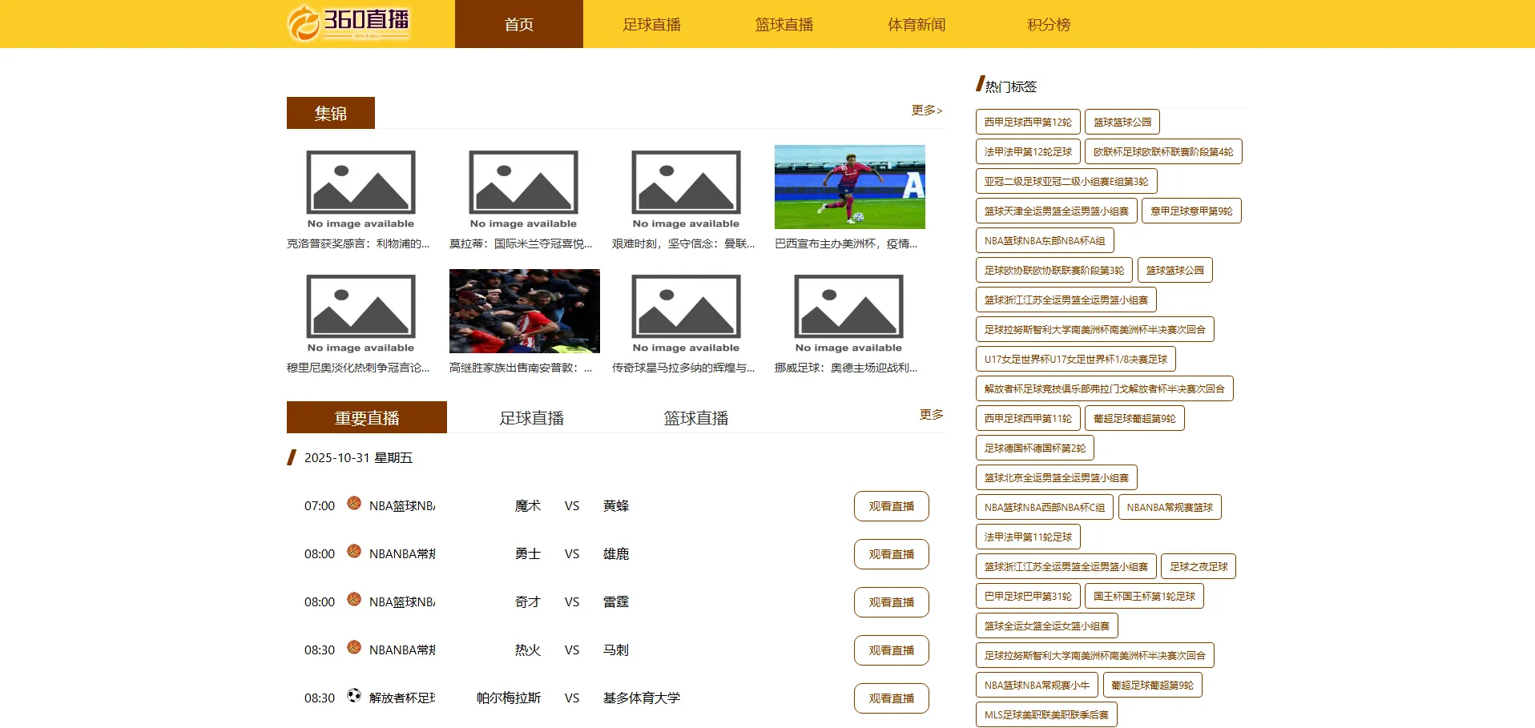
Task: Open the MLS足球美职联美职联季后赛 tag
Action: click(x=1046, y=715)
